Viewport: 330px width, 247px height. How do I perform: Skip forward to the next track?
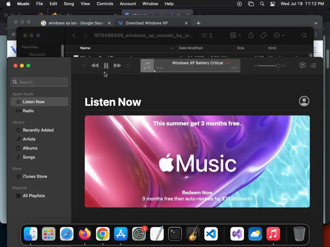pos(117,66)
